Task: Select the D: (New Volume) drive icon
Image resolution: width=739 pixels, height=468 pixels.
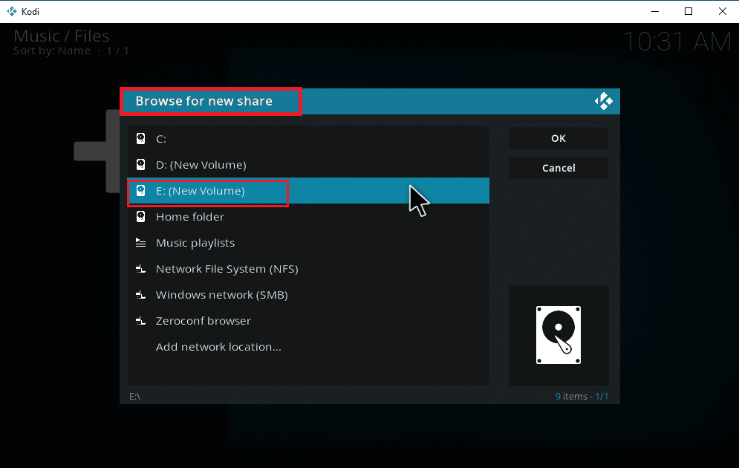Action: [141, 164]
